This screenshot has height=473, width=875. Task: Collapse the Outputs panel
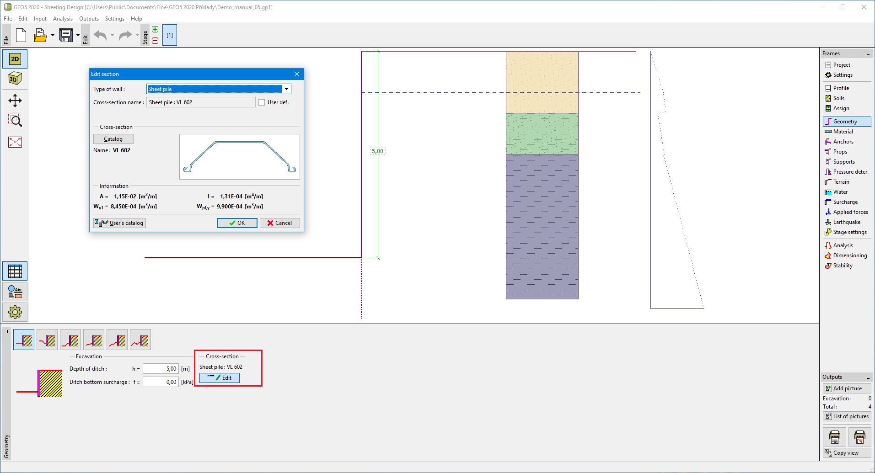coord(868,377)
